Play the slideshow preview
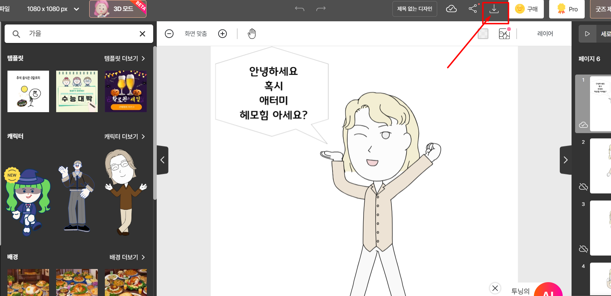 [587, 34]
